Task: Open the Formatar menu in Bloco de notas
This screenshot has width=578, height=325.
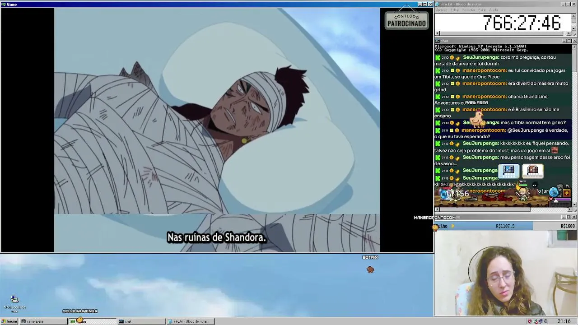Action: (469, 10)
